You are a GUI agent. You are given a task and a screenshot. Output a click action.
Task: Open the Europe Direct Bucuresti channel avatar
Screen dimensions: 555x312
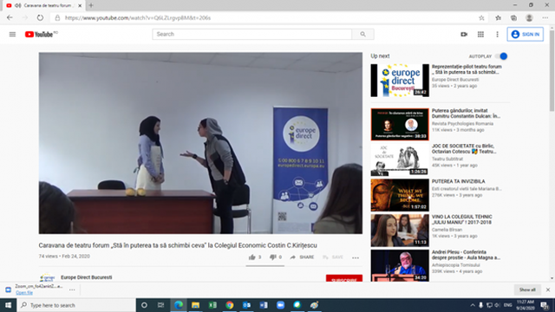pos(47,277)
